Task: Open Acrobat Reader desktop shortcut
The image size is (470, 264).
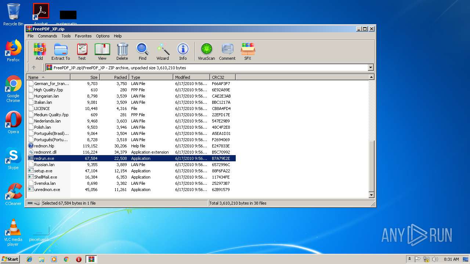Action: [41, 14]
